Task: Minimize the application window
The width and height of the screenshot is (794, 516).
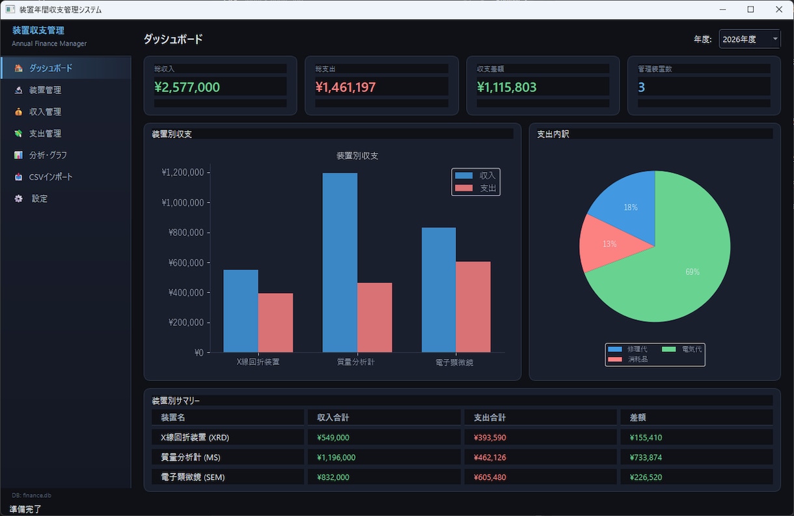Action: pyautogui.click(x=722, y=10)
